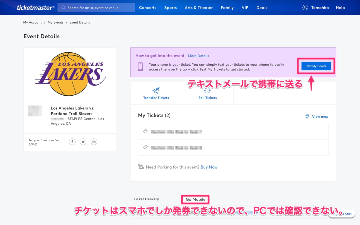Open the VIP menu
The width and height of the screenshot is (360, 225).
tap(245, 7)
